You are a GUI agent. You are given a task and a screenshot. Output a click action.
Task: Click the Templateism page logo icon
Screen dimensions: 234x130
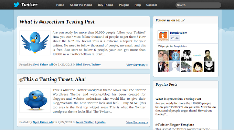pos(163,36)
